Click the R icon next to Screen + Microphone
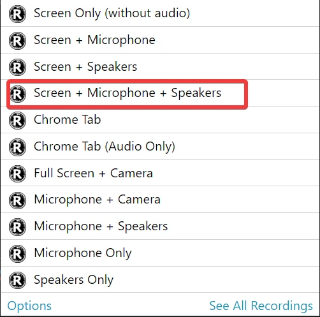 (x=17, y=41)
